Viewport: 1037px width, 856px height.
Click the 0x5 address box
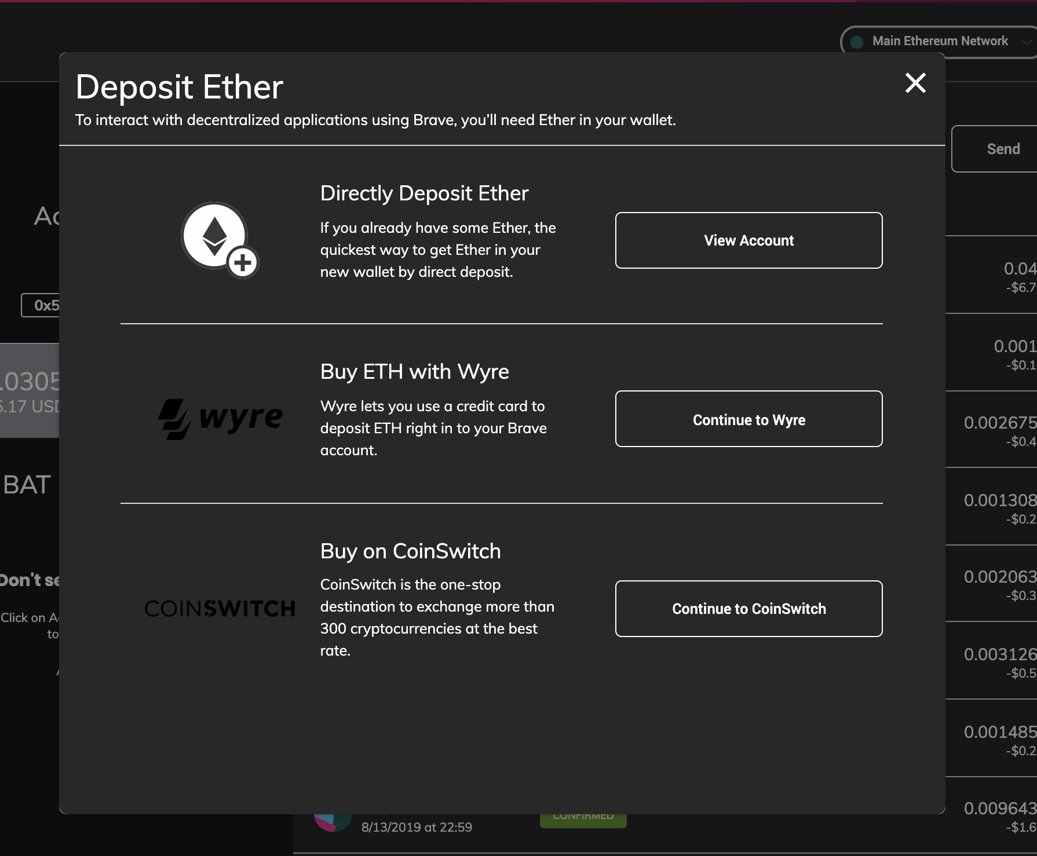coord(41,305)
